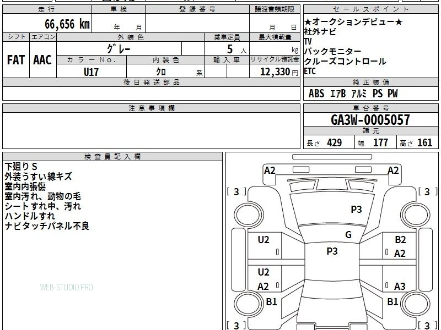Select the height value 161
This screenshot has width=441, height=330.
click(424, 143)
